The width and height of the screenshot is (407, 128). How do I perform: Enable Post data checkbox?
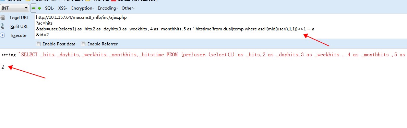pyautogui.click(x=38, y=44)
